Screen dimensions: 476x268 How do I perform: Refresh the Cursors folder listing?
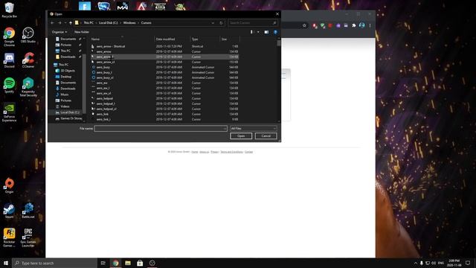coord(221,23)
